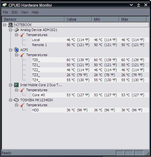This screenshot has width=151, height=157.
Task: Select the TZ3_ temperature row
Action: [90, 75]
